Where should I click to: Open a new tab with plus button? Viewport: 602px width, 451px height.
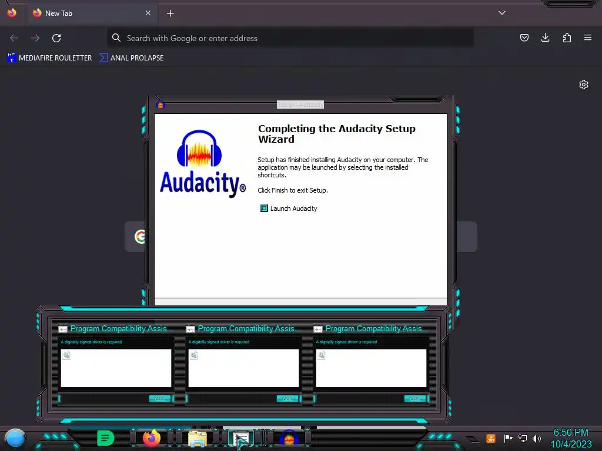[x=170, y=14]
